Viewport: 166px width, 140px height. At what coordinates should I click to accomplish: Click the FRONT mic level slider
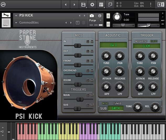[x=78, y=65]
